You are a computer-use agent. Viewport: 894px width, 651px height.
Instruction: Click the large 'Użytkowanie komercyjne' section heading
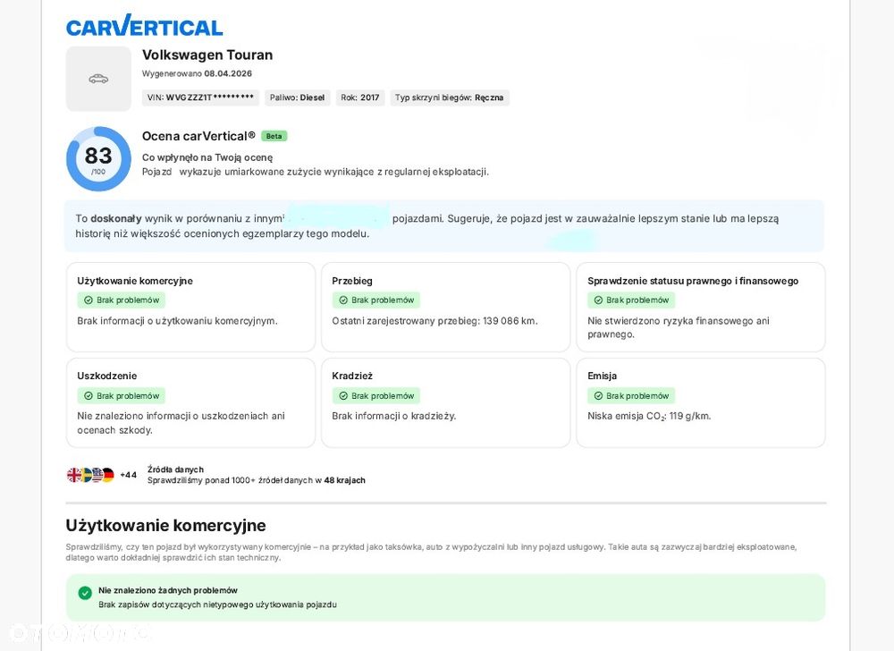[166, 526]
